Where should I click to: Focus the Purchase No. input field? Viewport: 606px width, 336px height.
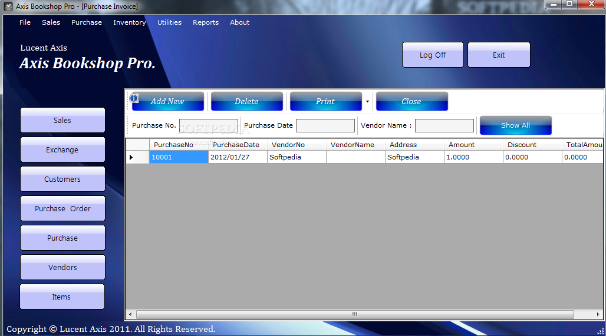click(x=209, y=125)
